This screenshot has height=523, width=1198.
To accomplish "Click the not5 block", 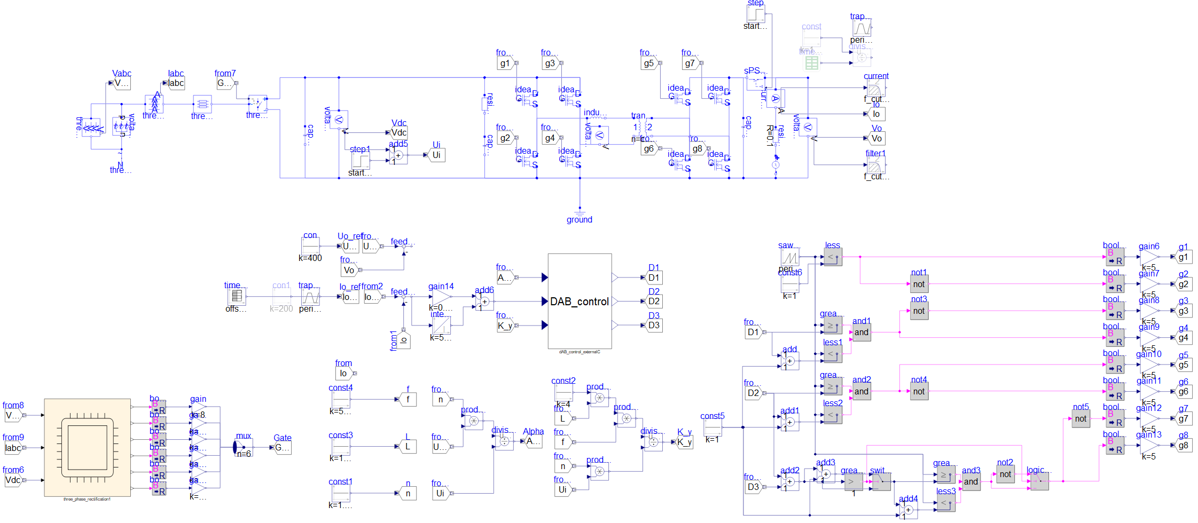I will [x=1080, y=419].
